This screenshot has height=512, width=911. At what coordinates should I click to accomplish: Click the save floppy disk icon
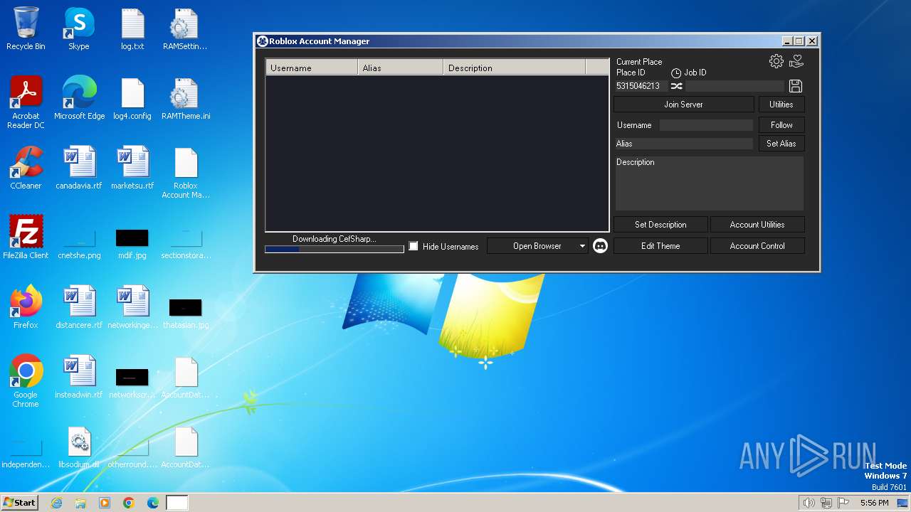click(x=796, y=86)
